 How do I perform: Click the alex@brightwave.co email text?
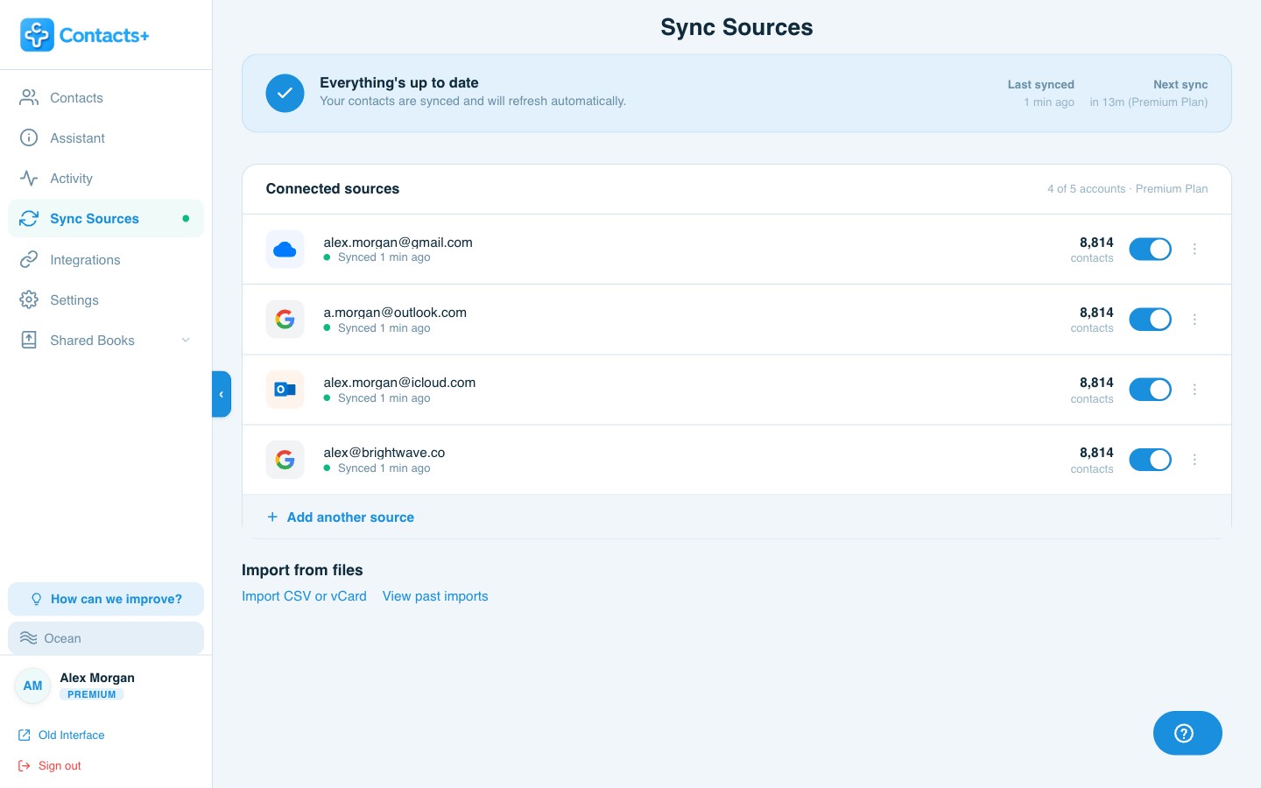coord(384,453)
